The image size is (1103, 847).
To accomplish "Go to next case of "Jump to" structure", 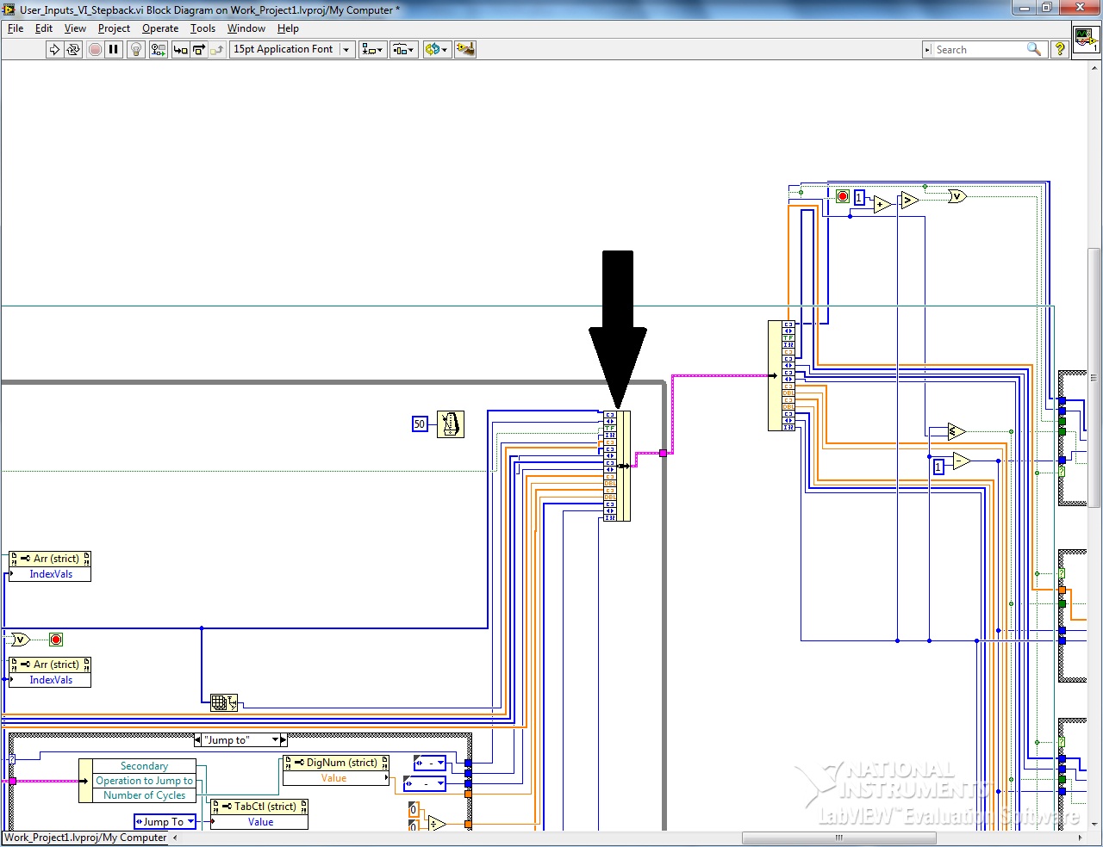I will click(284, 740).
